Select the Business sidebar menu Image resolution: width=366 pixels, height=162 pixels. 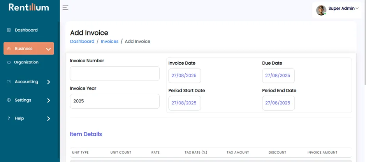click(x=29, y=49)
